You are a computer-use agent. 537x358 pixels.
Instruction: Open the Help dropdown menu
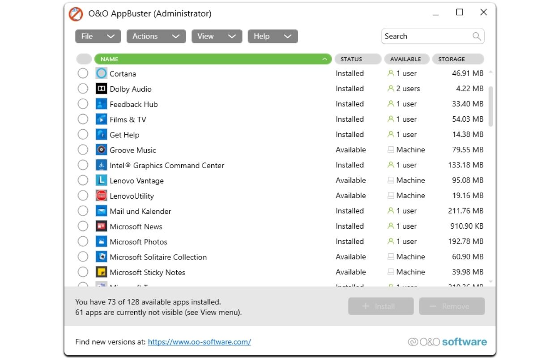[273, 36]
